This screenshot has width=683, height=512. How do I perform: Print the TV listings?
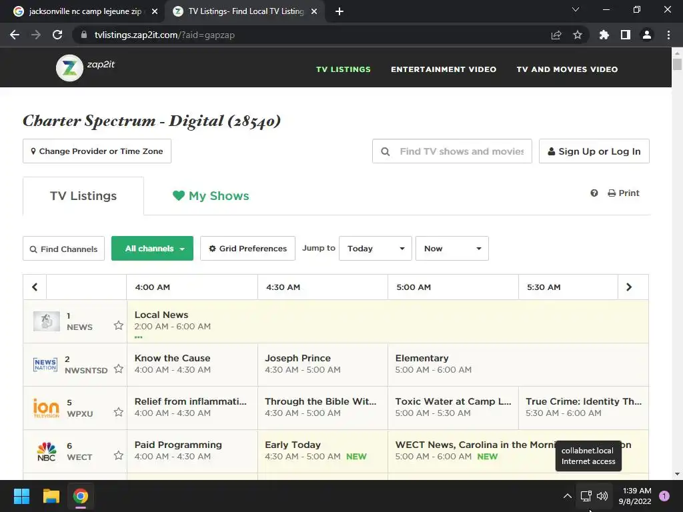tap(624, 193)
